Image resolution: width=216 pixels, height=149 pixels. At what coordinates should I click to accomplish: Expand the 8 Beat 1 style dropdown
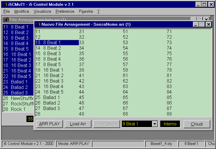click(155, 124)
